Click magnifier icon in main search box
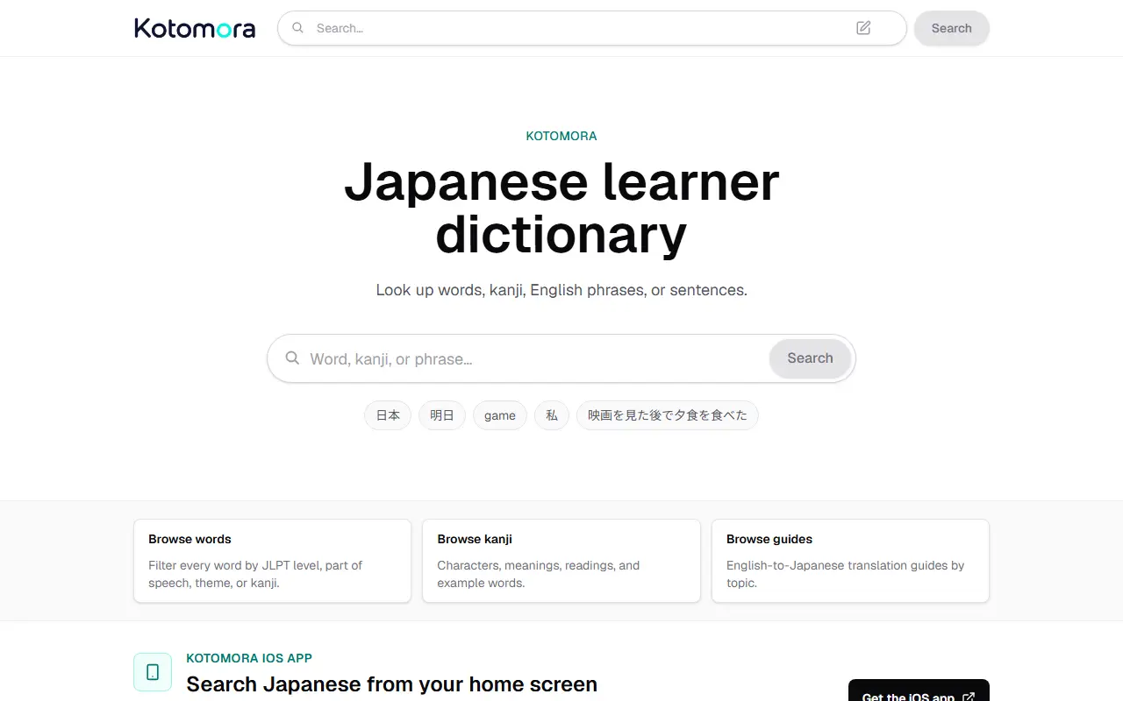1123x701 pixels. point(292,358)
